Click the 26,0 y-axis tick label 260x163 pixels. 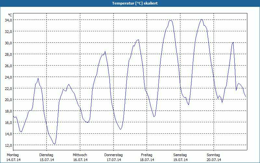(8, 66)
